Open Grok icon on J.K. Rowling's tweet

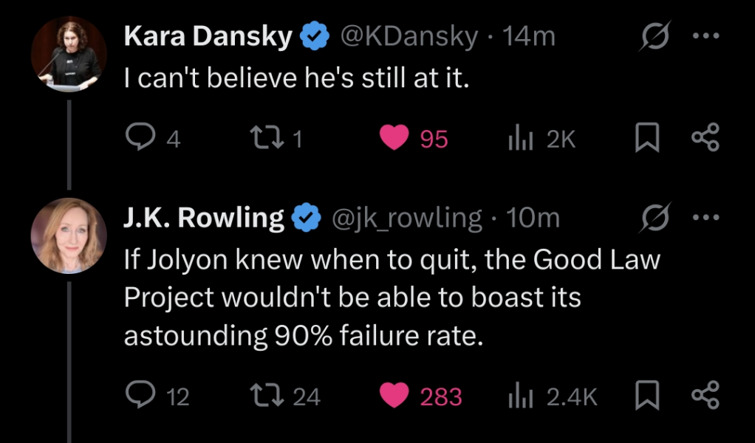652,218
